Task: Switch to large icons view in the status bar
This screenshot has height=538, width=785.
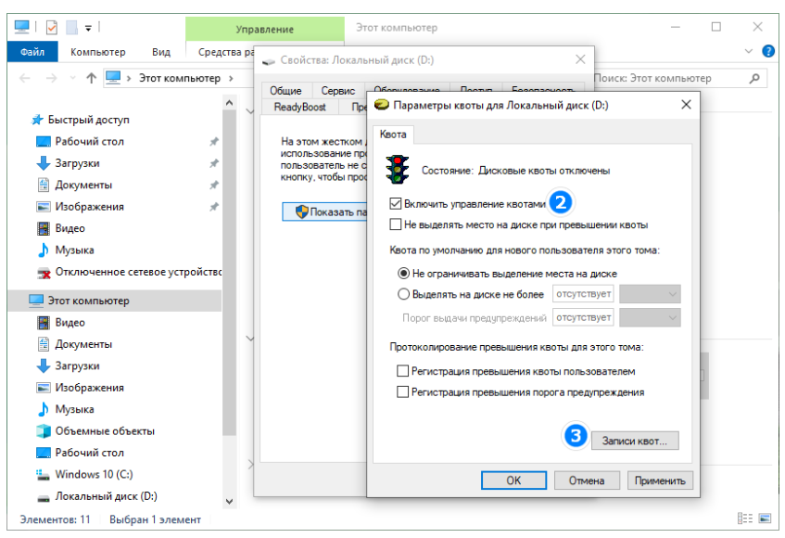Action: tap(765, 519)
